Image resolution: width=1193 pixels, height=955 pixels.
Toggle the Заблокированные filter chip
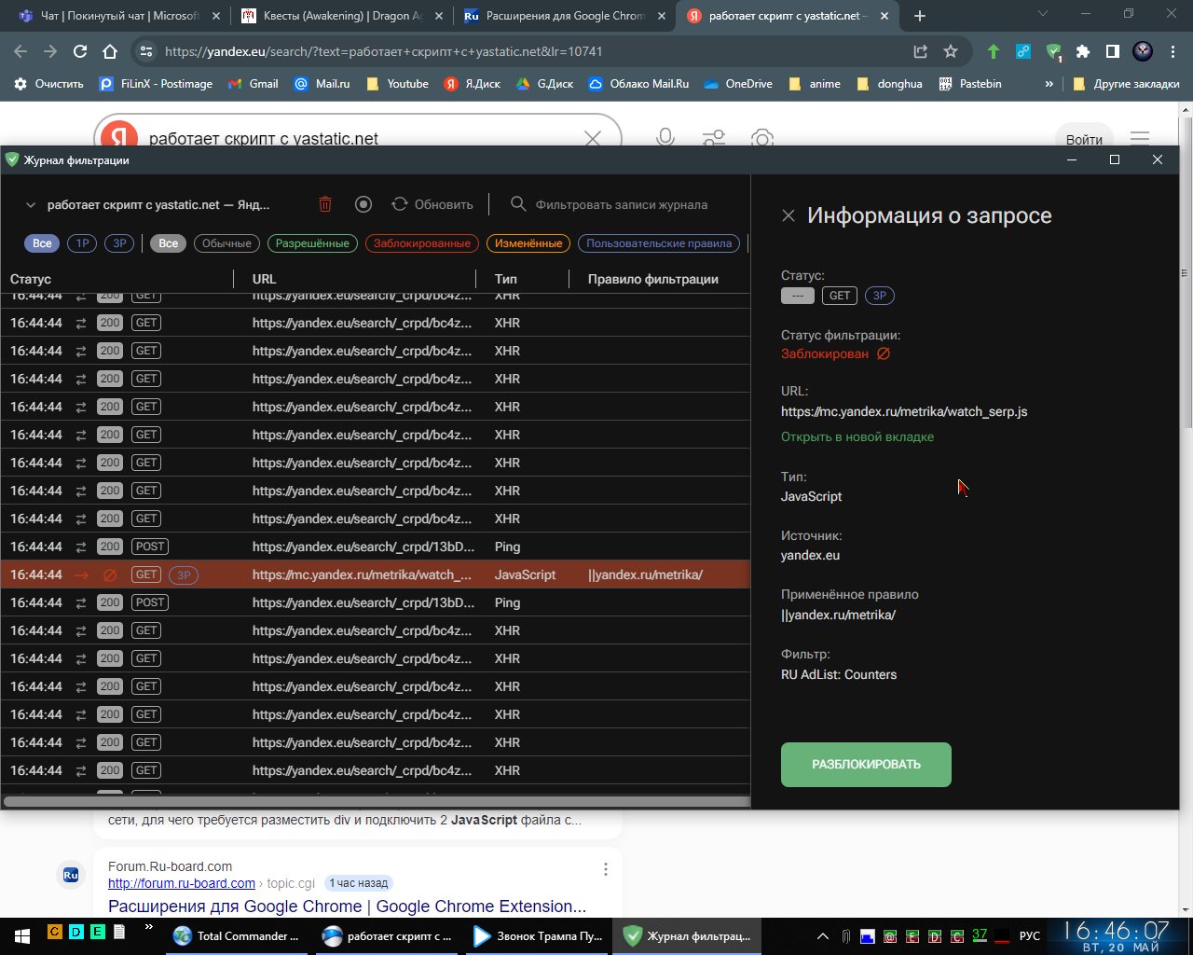pos(421,243)
